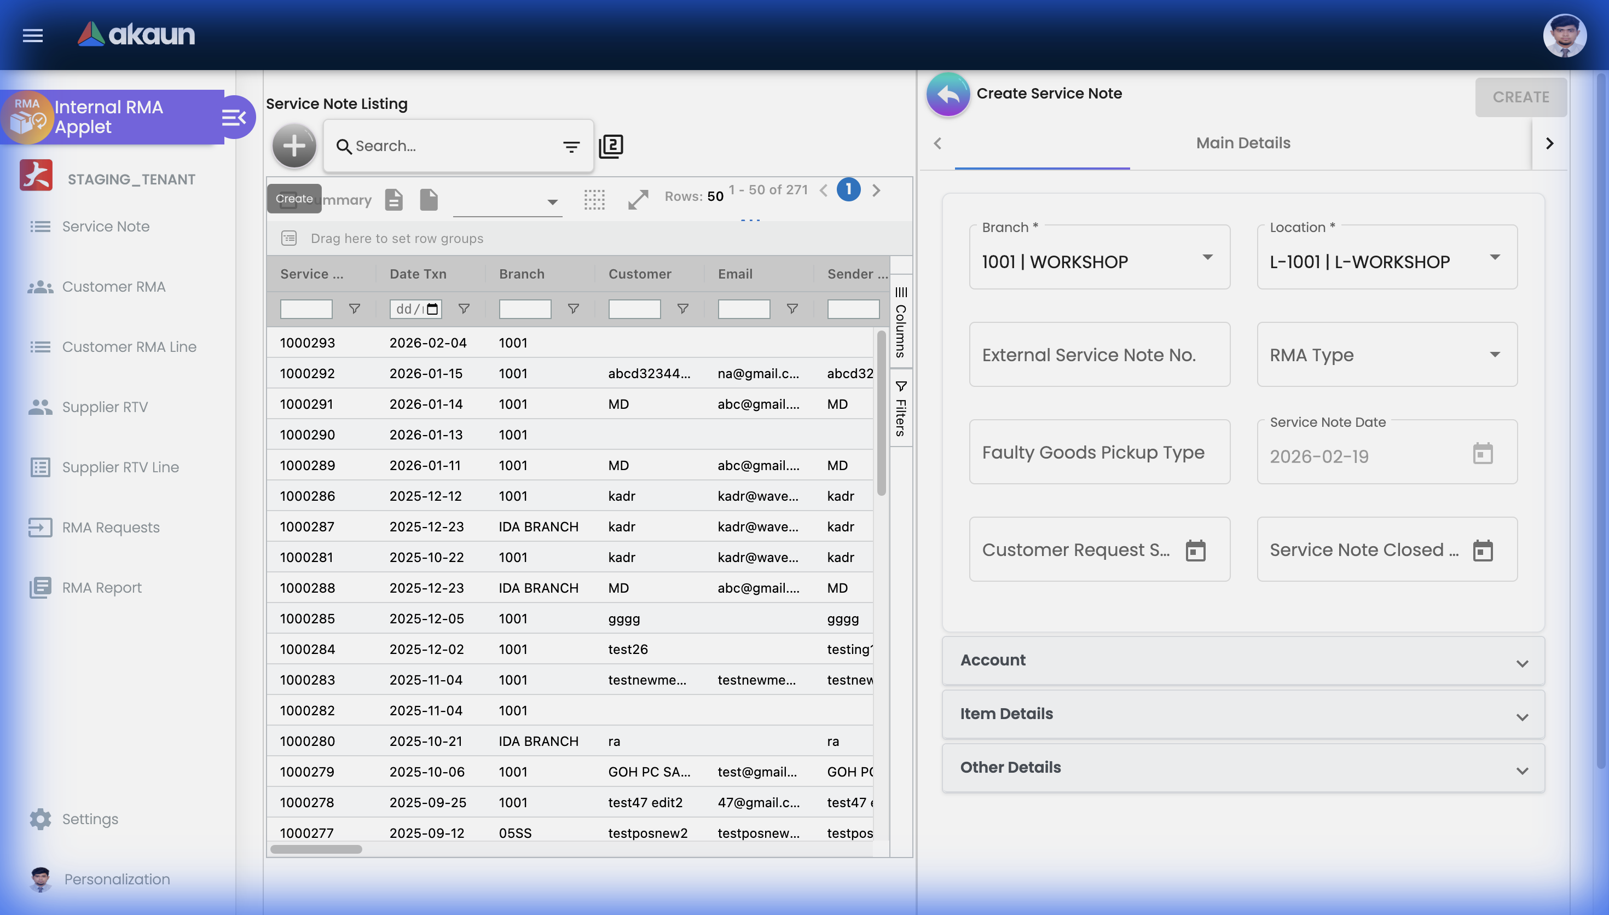1609x915 pixels.
Task: Go to the next page of service notes
Action: point(877,190)
